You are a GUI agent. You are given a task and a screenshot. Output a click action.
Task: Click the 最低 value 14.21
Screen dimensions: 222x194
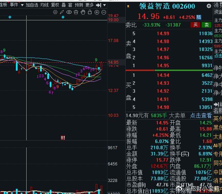pyautogui.click(x=206, y=135)
